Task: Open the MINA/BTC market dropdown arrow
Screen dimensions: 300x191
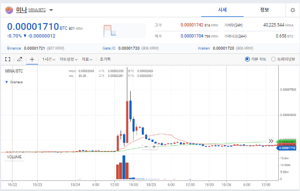Action: point(51,10)
